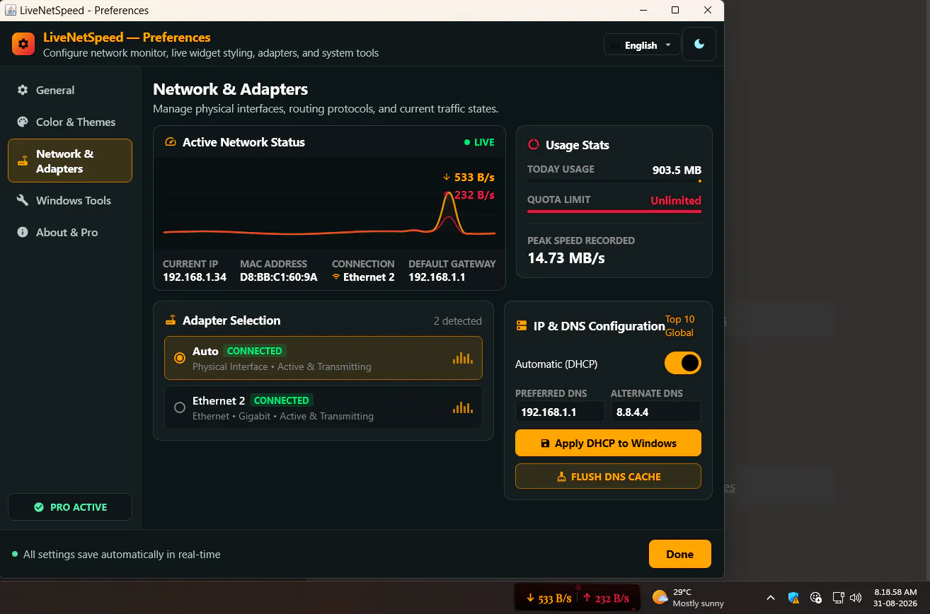Click the router icon in Adapter Selection header
Screen dimensions: 930x614
tap(170, 320)
